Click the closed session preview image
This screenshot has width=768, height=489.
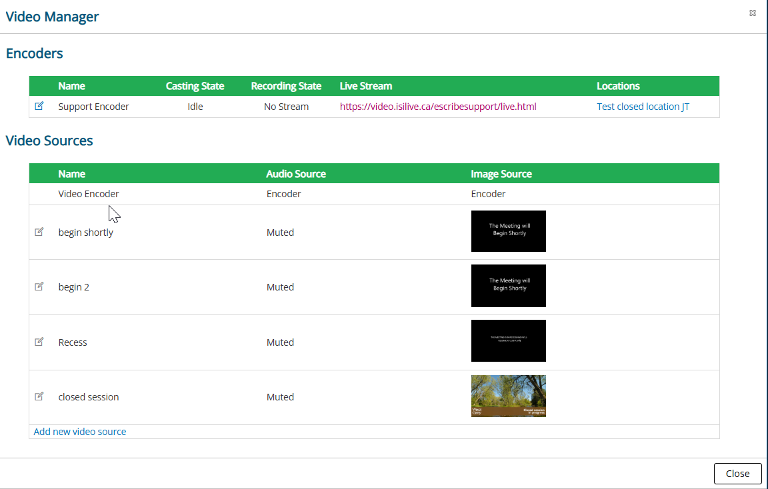(508, 396)
